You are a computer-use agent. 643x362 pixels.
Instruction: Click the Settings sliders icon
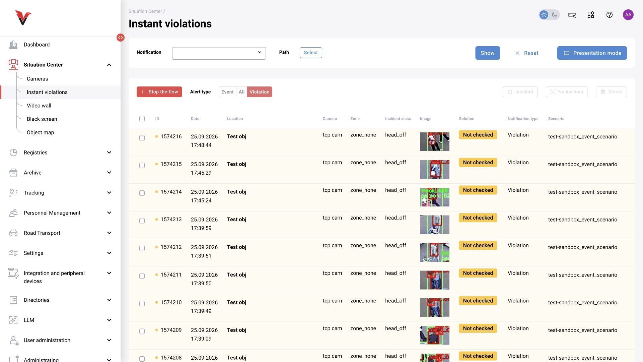(13, 253)
